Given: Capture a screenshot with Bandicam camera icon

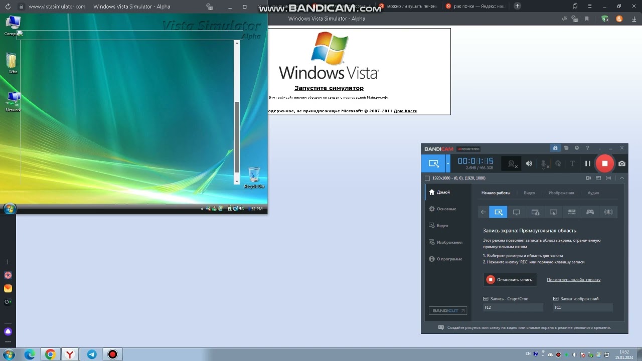Looking at the screenshot, I should coord(622,163).
